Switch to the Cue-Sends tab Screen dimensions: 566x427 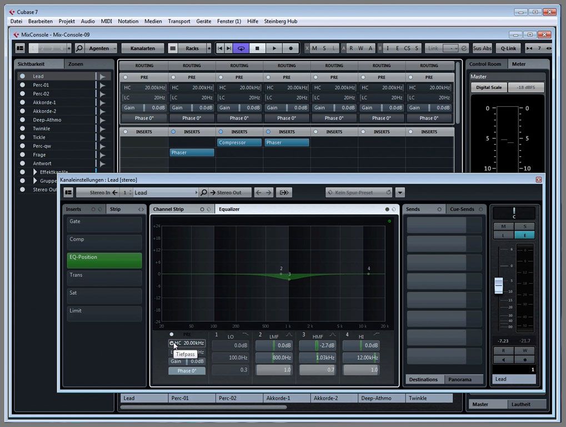coord(462,209)
